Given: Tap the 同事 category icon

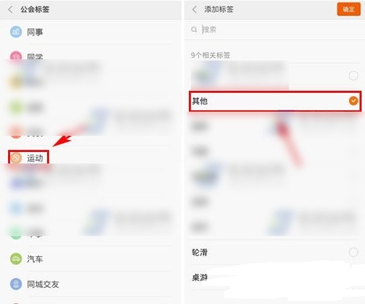Looking at the screenshot, I should 16,32.
